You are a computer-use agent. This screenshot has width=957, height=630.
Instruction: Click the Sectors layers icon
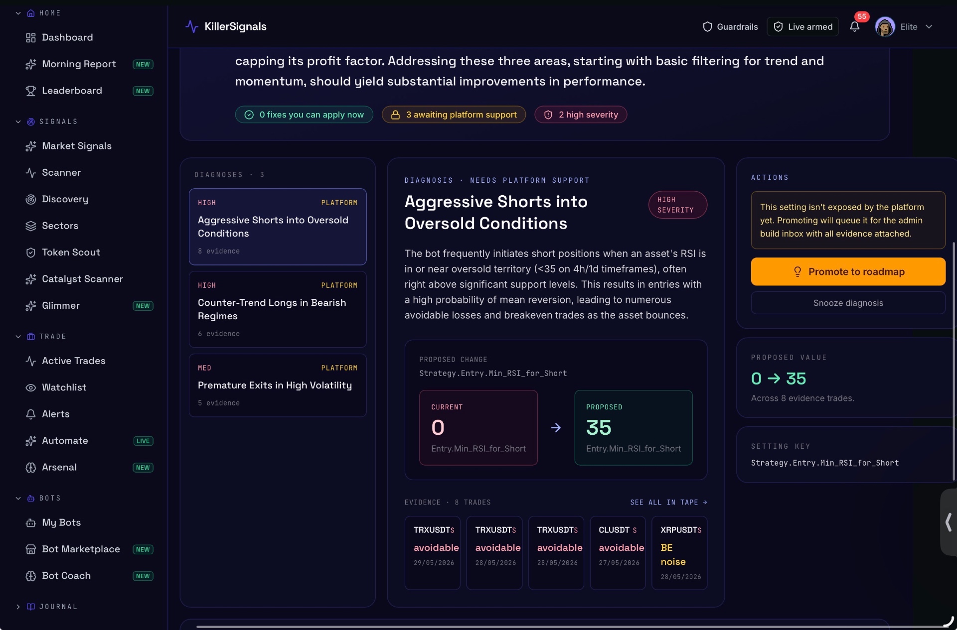coord(31,226)
